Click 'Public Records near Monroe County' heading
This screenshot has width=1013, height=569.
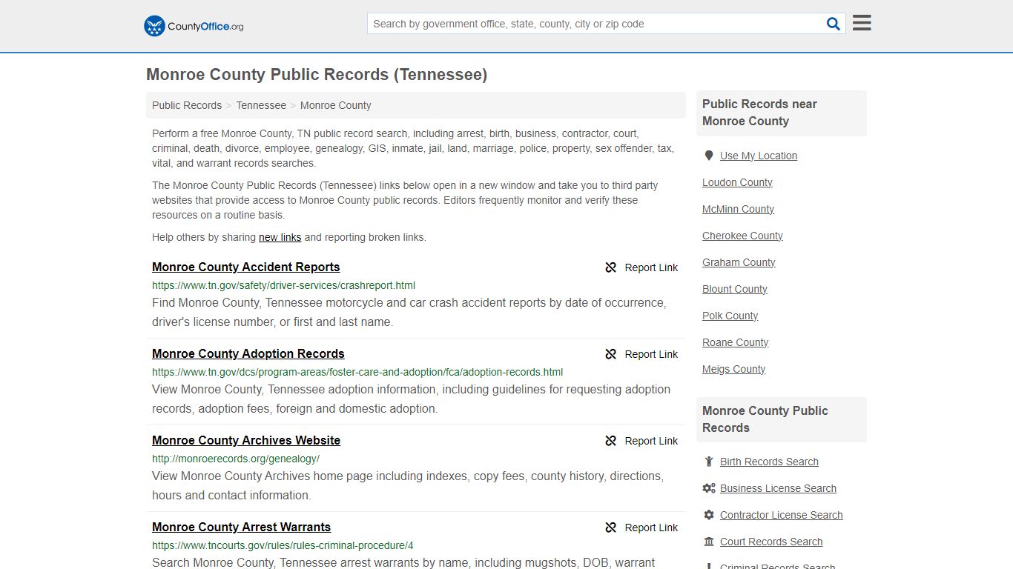click(x=759, y=113)
